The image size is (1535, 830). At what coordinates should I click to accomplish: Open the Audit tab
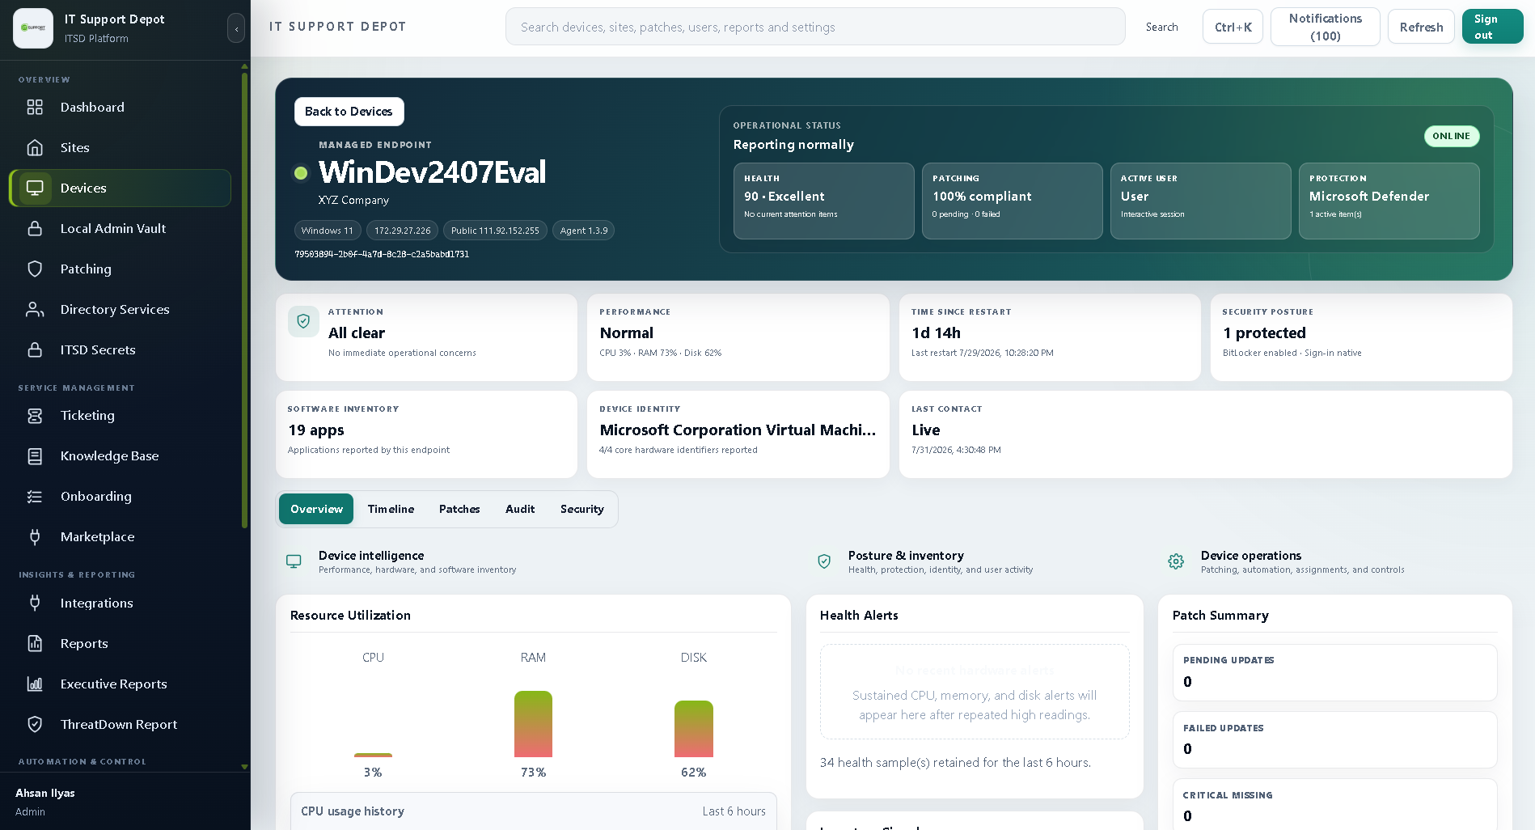(x=520, y=509)
